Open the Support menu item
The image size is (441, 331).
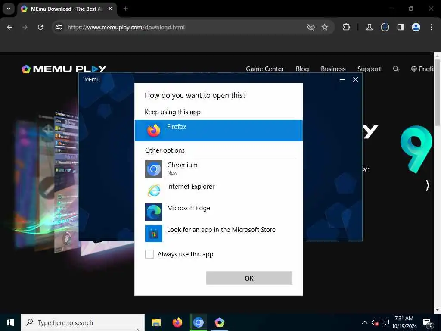pos(369,69)
